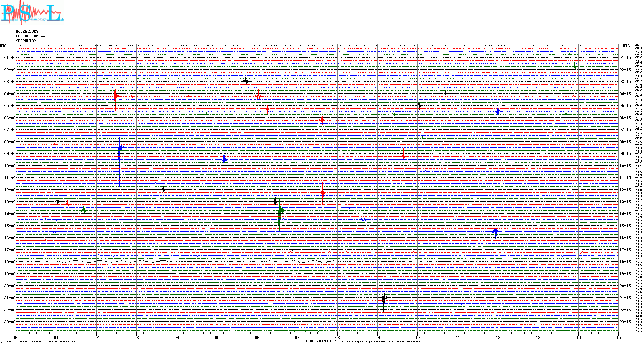This screenshot has height=346, width=644.
Task: Select the 12:15 time label on right
Action: pos(625,190)
